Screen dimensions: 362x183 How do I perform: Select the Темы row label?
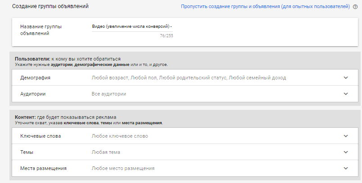[28, 152]
